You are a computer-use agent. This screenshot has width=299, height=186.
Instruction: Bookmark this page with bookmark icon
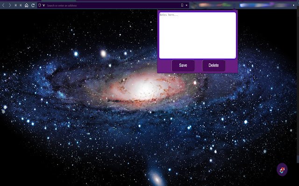tap(182, 5)
